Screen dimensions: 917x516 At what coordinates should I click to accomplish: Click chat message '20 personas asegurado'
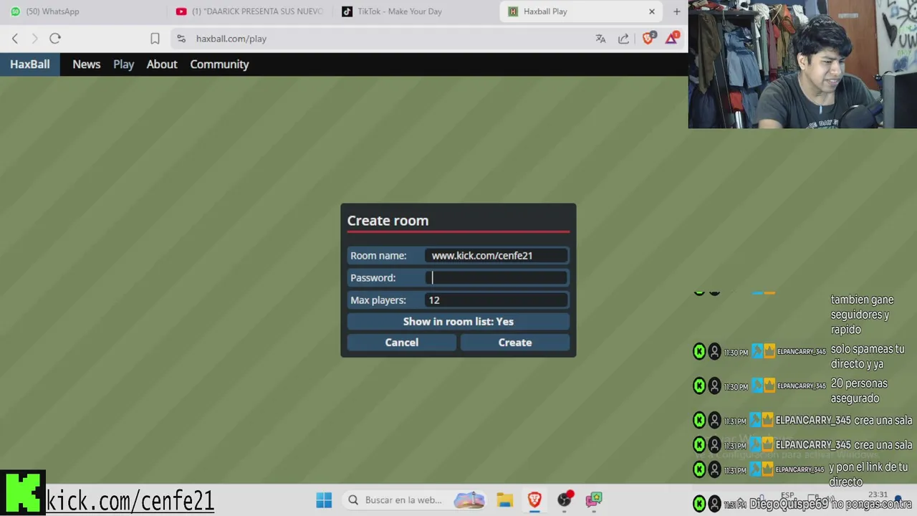[x=859, y=391]
